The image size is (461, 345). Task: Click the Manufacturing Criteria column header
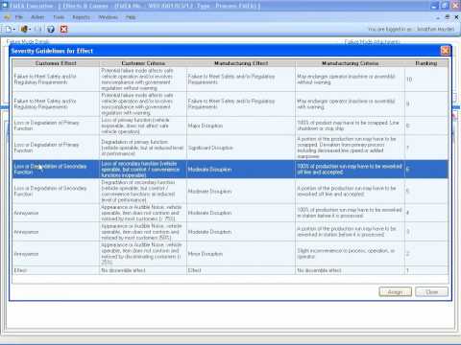[x=350, y=63]
